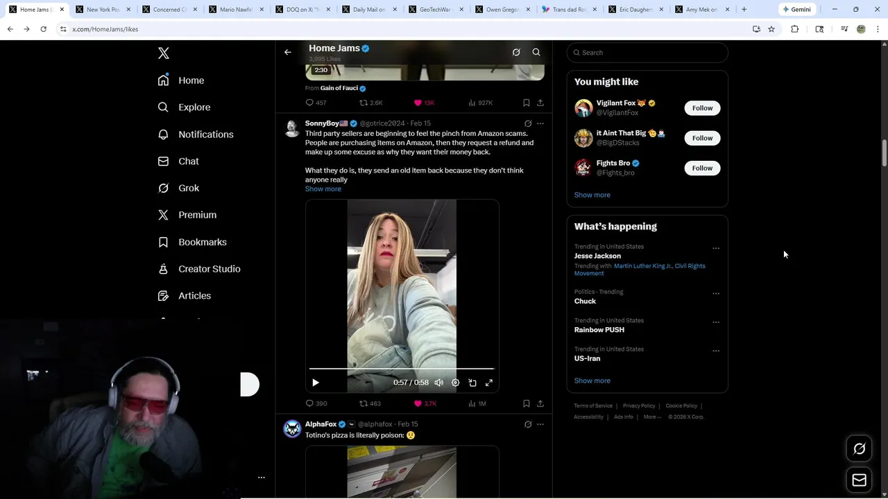
Task: Open US-Iran trending topic
Action: [x=588, y=358]
